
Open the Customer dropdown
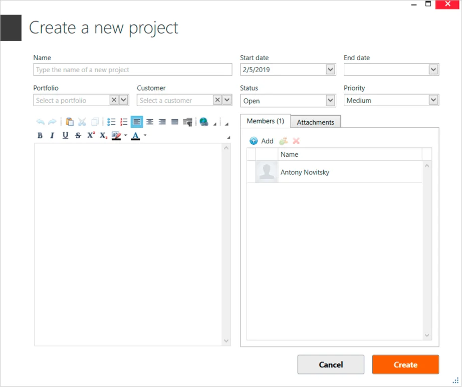(227, 100)
